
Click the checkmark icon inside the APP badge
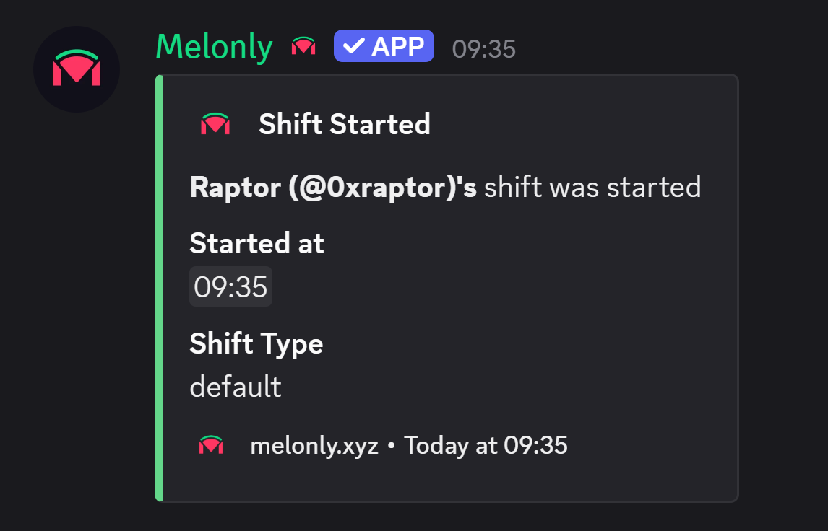click(353, 45)
